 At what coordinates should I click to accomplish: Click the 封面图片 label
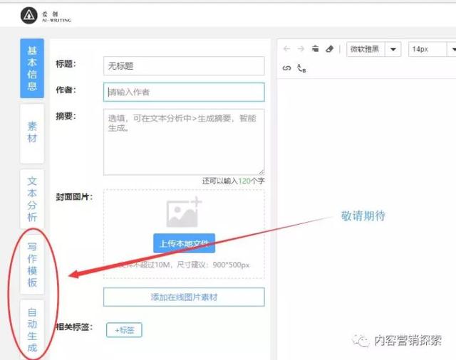point(74,197)
